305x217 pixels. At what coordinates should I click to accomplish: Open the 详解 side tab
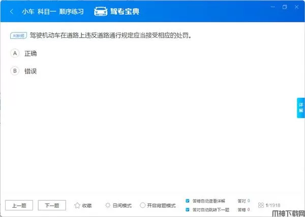click(301, 108)
